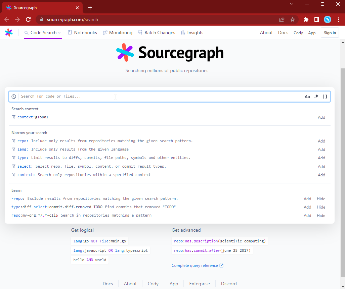The width and height of the screenshot is (345, 289).
Task: Open Chrome profile avatar
Action: 328,19
